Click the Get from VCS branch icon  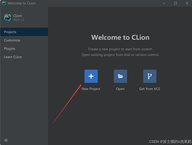tap(150, 76)
